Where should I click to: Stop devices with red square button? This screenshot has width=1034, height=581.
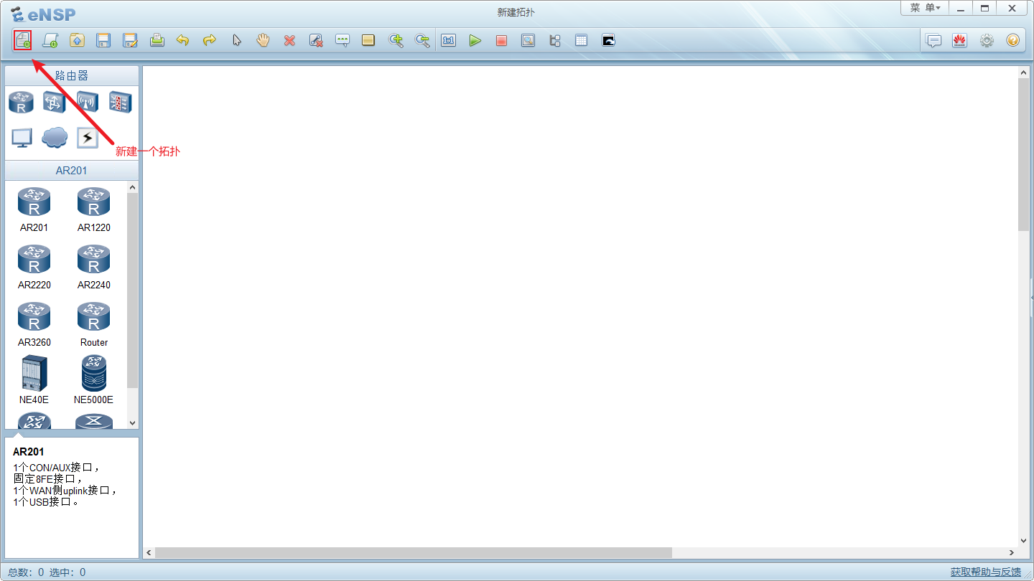501,40
